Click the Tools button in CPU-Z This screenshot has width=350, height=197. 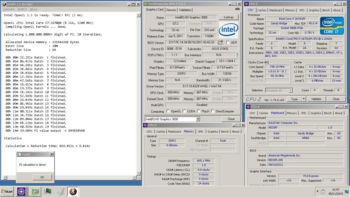[294, 99]
